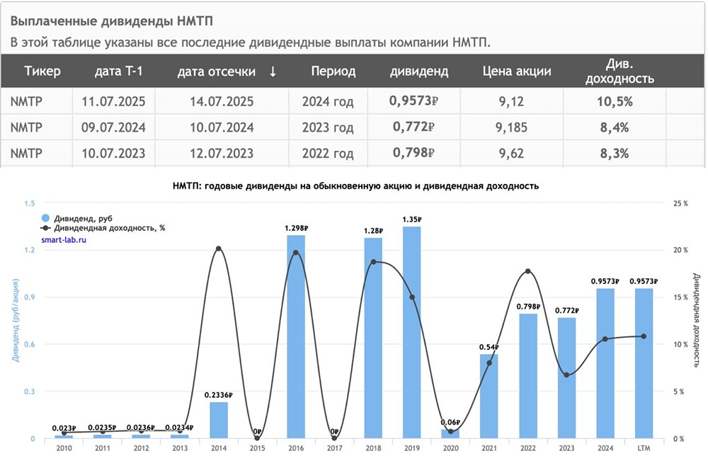The height and width of the screenshot is (463, 708).
Task: Click heading Выплаченные дивиденды НМТП
Action: (x=112, y=21)
